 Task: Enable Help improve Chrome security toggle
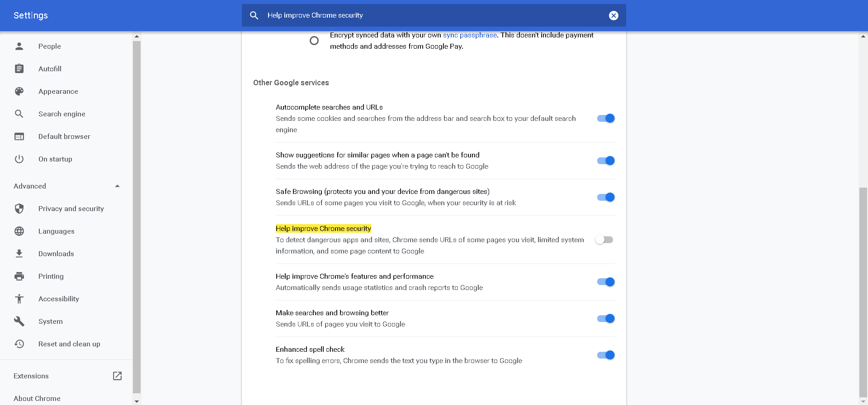click(604, 240)
